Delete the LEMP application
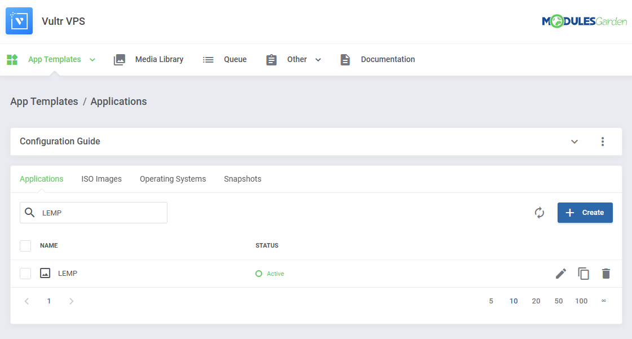 [606, 274]
